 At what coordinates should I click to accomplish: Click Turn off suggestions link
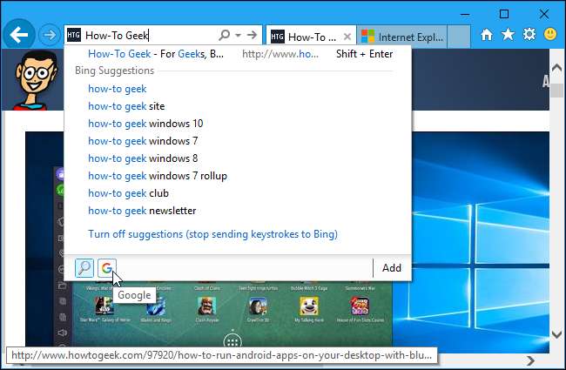212,234
